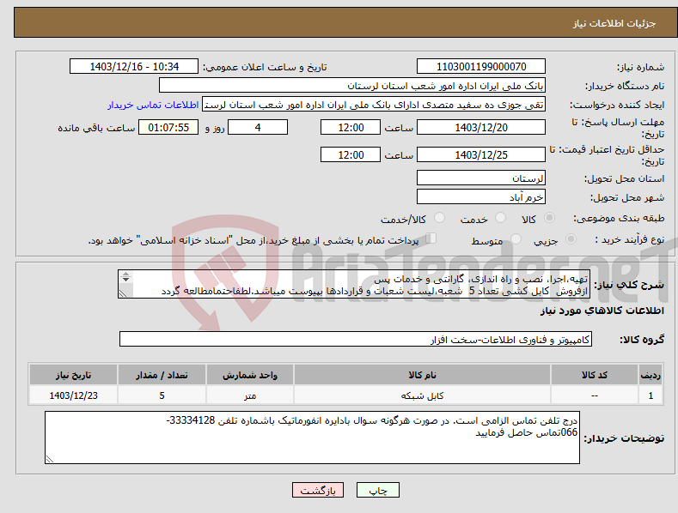Click the چاپ (print) button
Image resolution: width=678 pixels, height=513 pixels.
coord(377,490)
